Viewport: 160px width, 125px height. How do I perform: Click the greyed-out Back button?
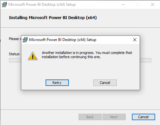coord(90,117)
